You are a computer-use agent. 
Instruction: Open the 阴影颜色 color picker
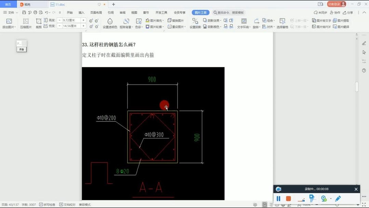click(x=213, y=26)
